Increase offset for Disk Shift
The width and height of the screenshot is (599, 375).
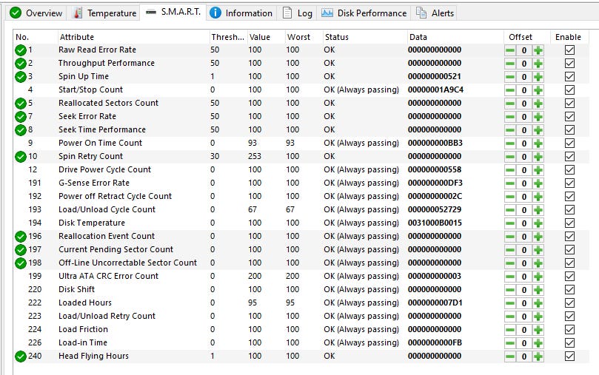pos(538,289)
